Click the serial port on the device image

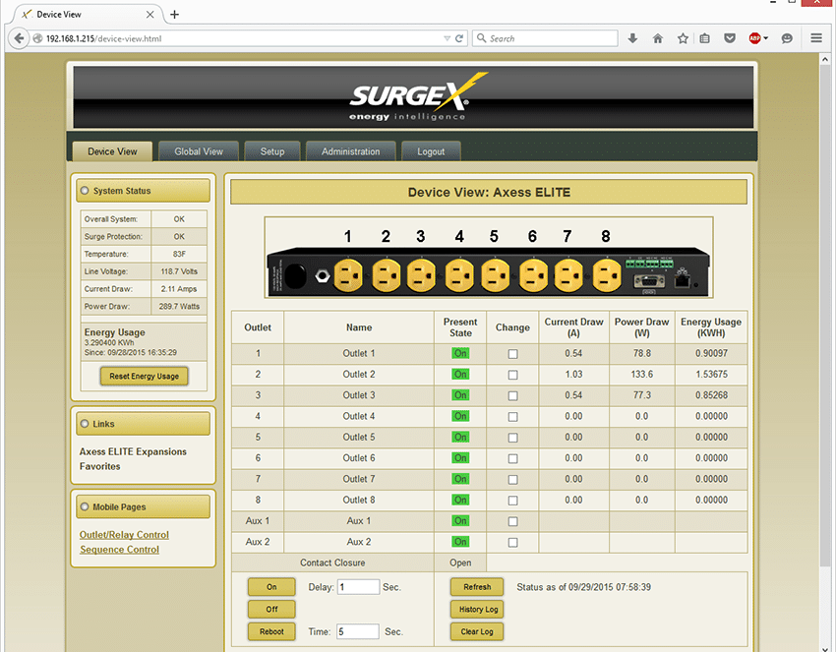pos(649,281)
